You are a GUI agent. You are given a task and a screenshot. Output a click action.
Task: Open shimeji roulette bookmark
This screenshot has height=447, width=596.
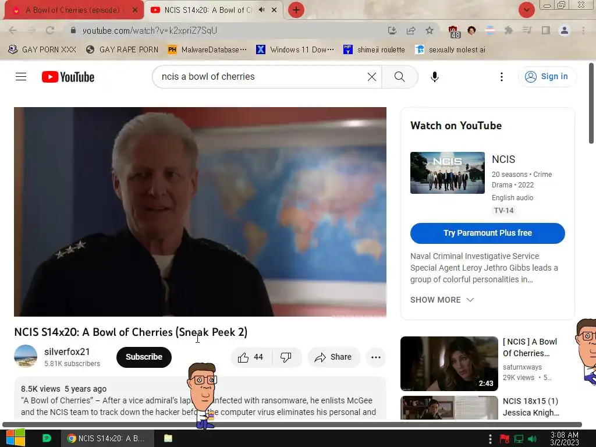tap(374, 50)
